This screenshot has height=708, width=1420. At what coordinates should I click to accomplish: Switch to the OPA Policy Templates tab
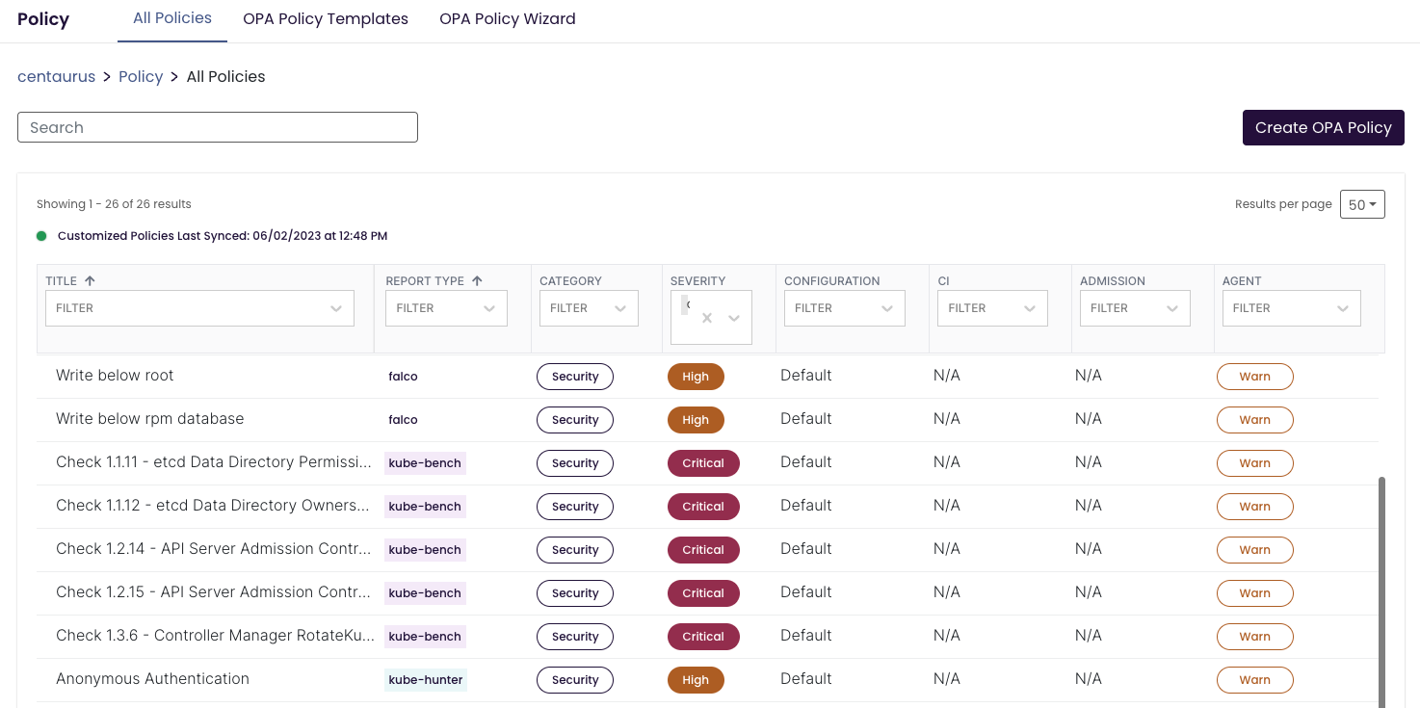[326, 18]
